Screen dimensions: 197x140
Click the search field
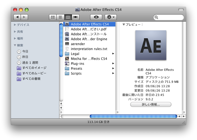[169, 17]
